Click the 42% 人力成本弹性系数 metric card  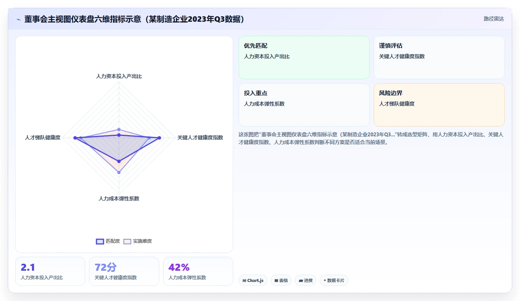198,271
